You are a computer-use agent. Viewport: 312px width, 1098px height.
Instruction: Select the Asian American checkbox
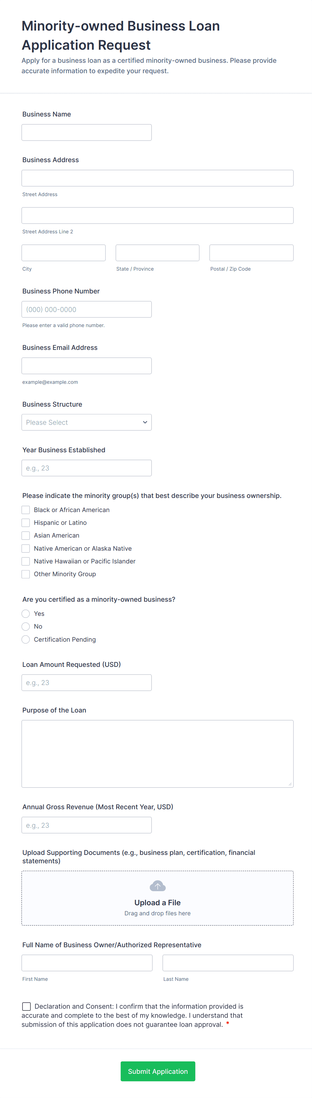pyautogui.click(x=26, y=535)
